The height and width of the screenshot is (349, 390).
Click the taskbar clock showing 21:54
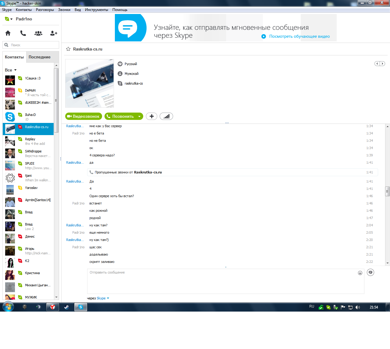[374, 307]
